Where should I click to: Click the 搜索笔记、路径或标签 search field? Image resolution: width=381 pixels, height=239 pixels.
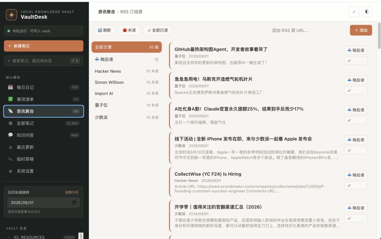(x=43, y=61)
